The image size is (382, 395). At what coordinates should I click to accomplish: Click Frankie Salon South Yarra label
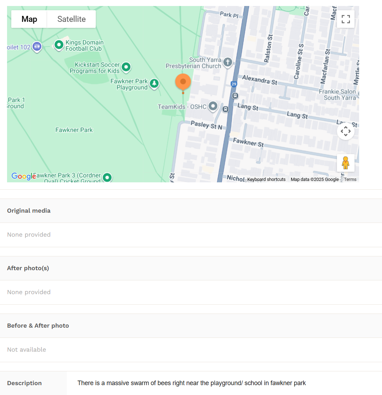[338, 95]
